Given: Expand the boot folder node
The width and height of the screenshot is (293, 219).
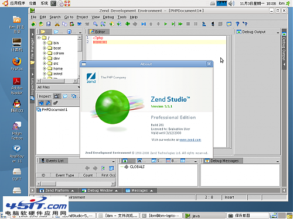Looking at the screenshot, I should [x=45, y=48].
